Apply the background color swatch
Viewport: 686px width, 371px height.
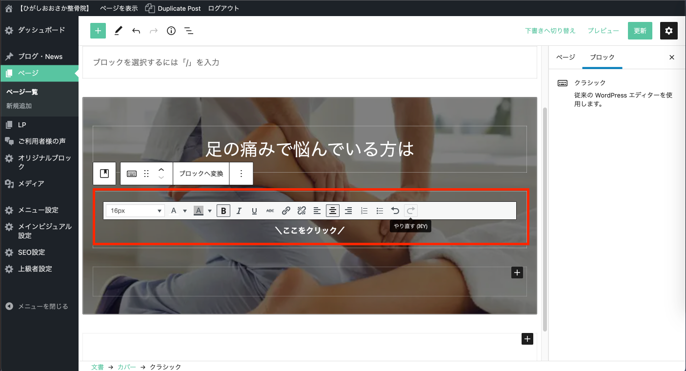pos(199,211)
